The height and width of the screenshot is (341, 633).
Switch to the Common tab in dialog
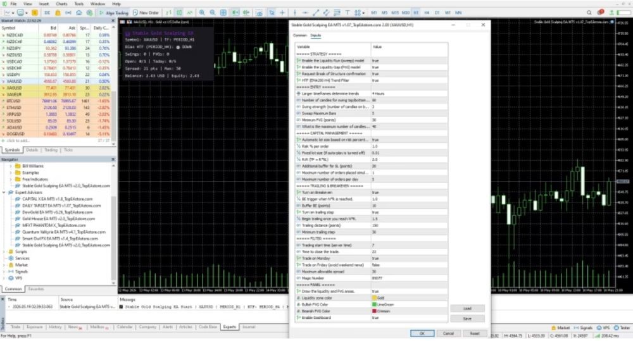tap(299, 35)
